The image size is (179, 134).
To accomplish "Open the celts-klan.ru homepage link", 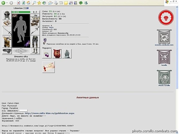I will [50, 113].
